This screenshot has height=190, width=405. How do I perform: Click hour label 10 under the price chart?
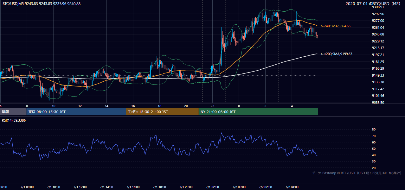click(x=54, y=106)
